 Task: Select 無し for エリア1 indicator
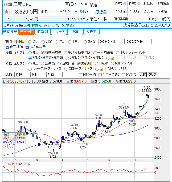tap(30, 53)
